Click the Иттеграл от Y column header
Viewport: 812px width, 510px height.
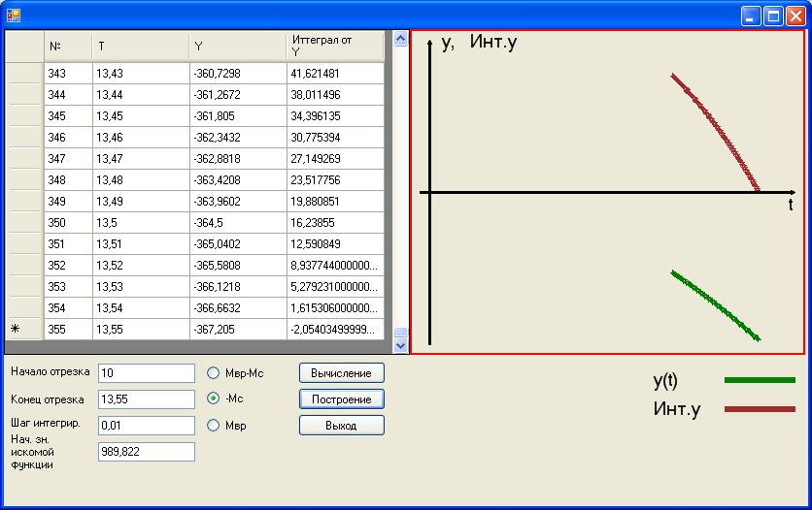click(x=335, y=47)
